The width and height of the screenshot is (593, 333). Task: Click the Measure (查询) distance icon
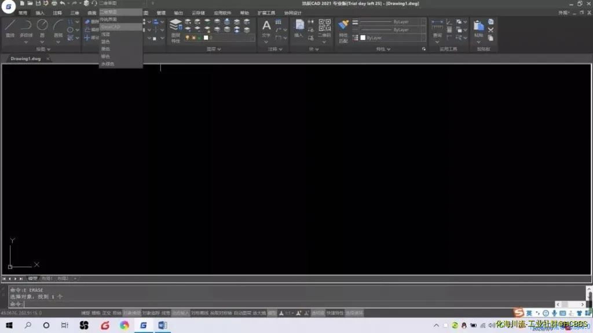point(437,29)
